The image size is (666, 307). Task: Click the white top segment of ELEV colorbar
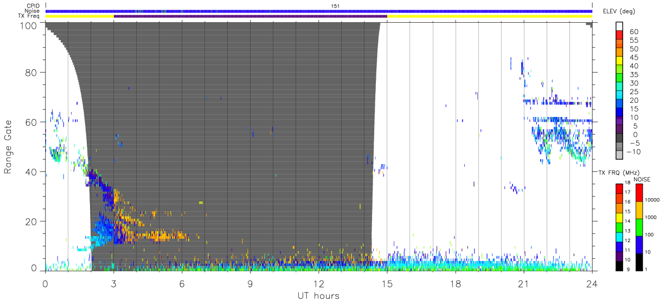pyautogui.click(x=620, y=27)
